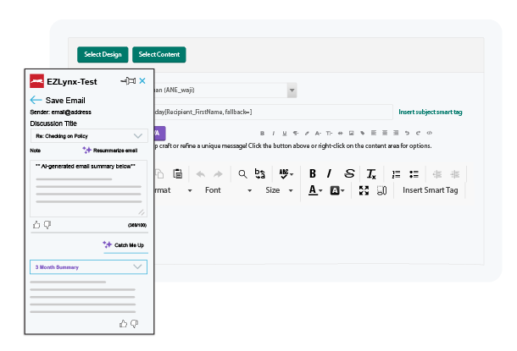Toggle Strikethrough formatting
Viewport: 517px width, 351px height.
(349, 173)
